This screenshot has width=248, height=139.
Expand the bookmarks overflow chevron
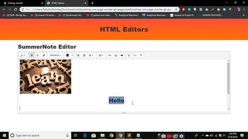244,15
